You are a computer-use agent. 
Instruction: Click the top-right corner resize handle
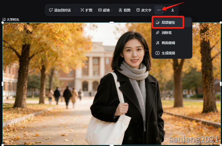(221, 23)
